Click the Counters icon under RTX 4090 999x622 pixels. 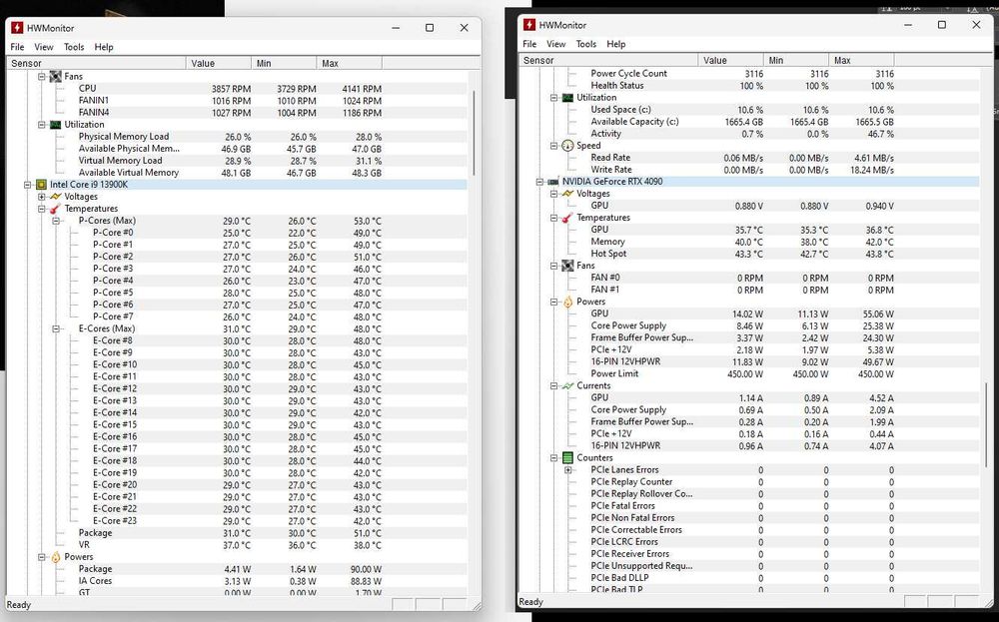[567, 457]
